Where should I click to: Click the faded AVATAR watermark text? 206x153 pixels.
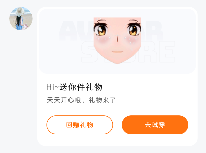(111, 31)
